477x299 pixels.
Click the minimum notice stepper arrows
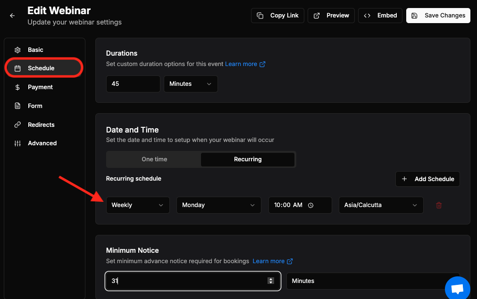[x=271, y=281]
